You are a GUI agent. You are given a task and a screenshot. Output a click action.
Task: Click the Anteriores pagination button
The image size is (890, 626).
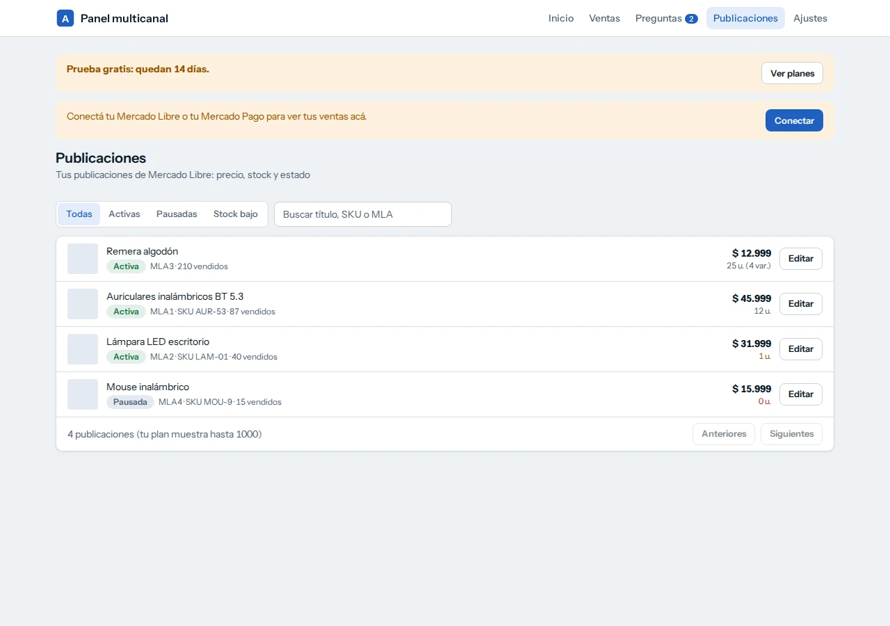tap(724, 434)
